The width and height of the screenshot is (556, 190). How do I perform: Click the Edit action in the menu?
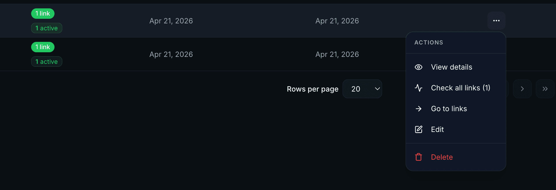pos(437,129)
